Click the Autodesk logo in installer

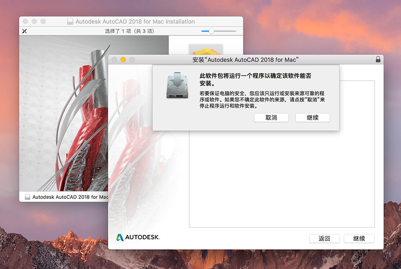138,237
